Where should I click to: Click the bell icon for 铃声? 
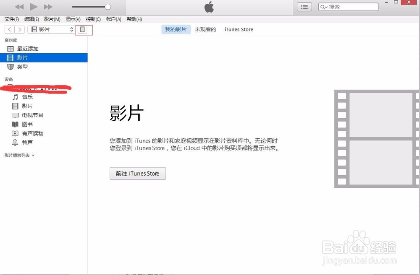15,143
